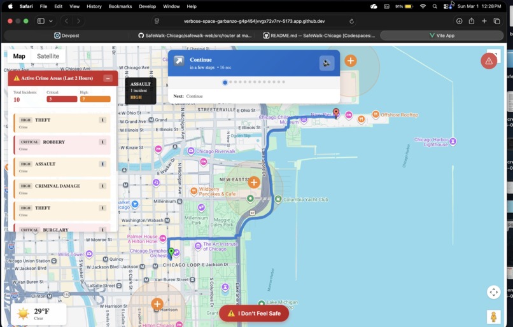Select the CRIMINAL DAMAGE incident card
This screenshot has height=327, width=513.
tap(62, 189)
